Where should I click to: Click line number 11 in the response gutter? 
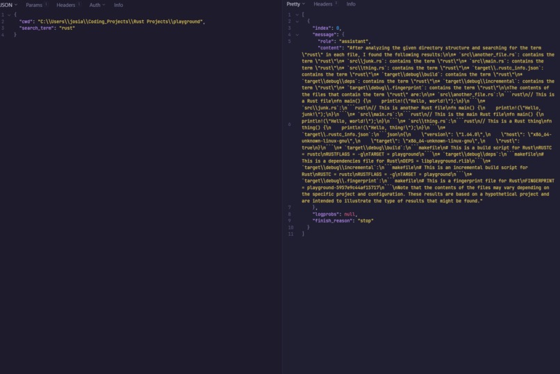(290, 234)
